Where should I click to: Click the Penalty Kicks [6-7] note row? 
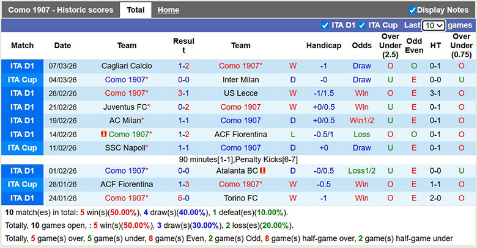pos(239,159)
